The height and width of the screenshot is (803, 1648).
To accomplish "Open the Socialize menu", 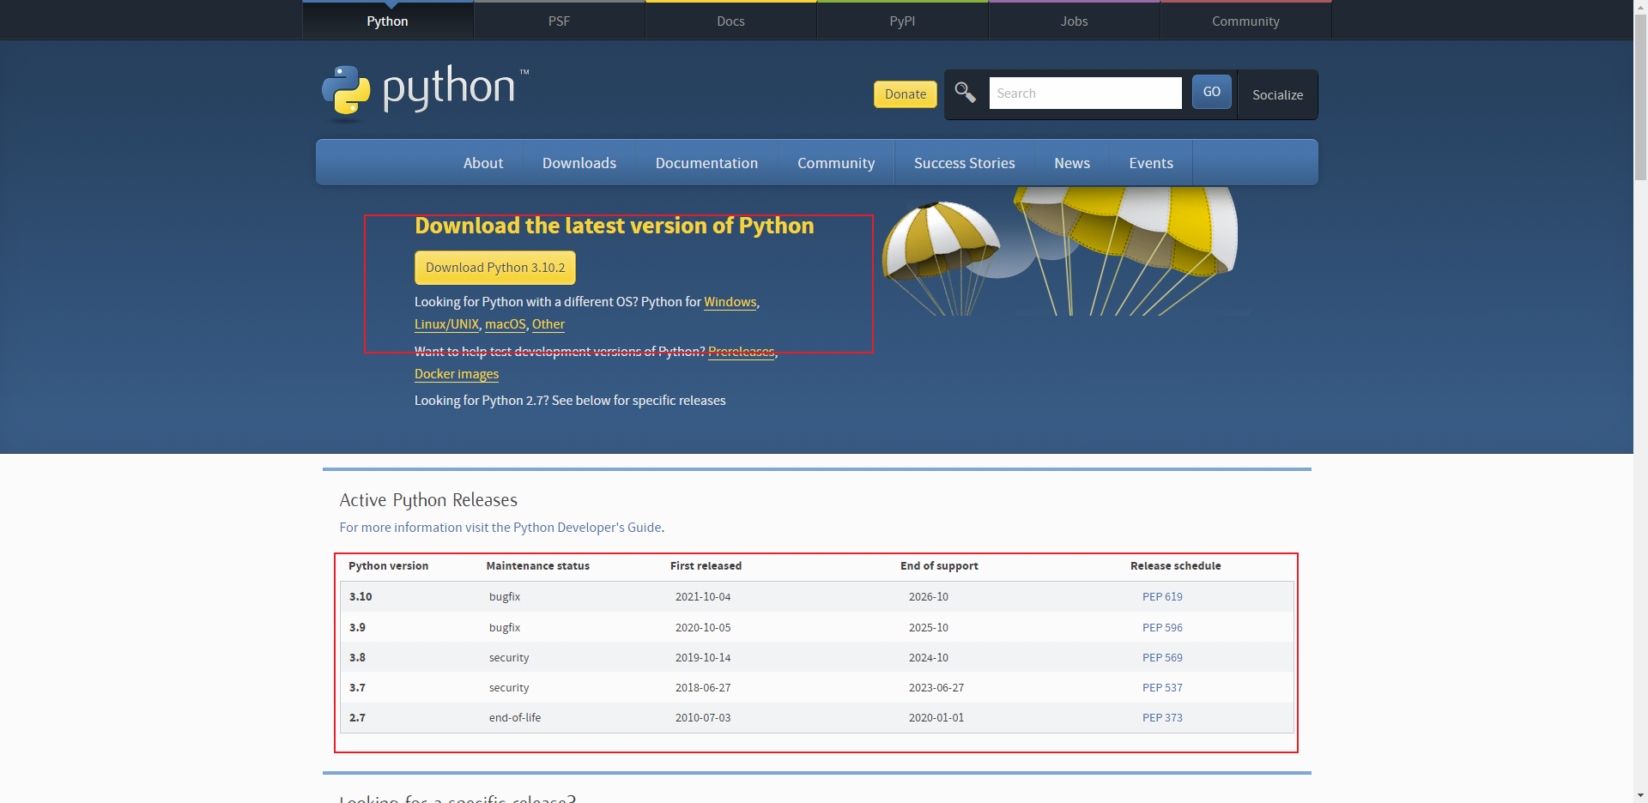I will coord(1277,94).
